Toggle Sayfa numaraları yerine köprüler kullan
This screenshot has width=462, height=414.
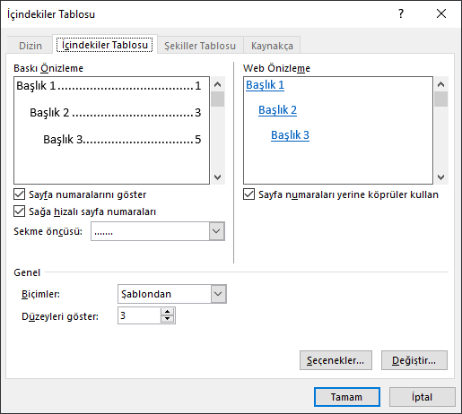pos(248,194)
